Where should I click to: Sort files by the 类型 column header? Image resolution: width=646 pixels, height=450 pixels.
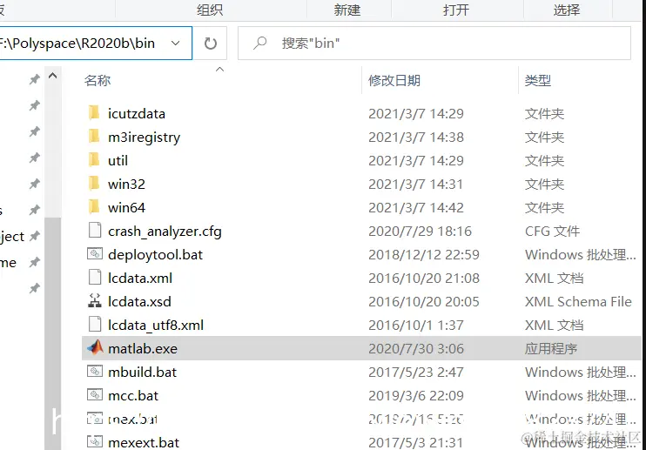pos(538,80)
